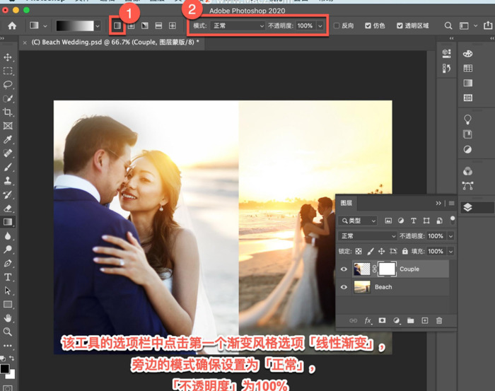Viewport: 495px width, 391px height.
Task: Choose the Radial Gradient style
Action: 131,25
